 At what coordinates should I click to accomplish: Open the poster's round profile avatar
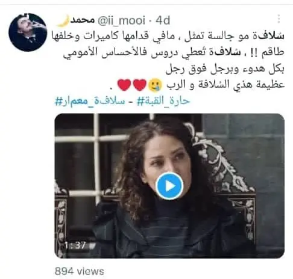point(28,32)
